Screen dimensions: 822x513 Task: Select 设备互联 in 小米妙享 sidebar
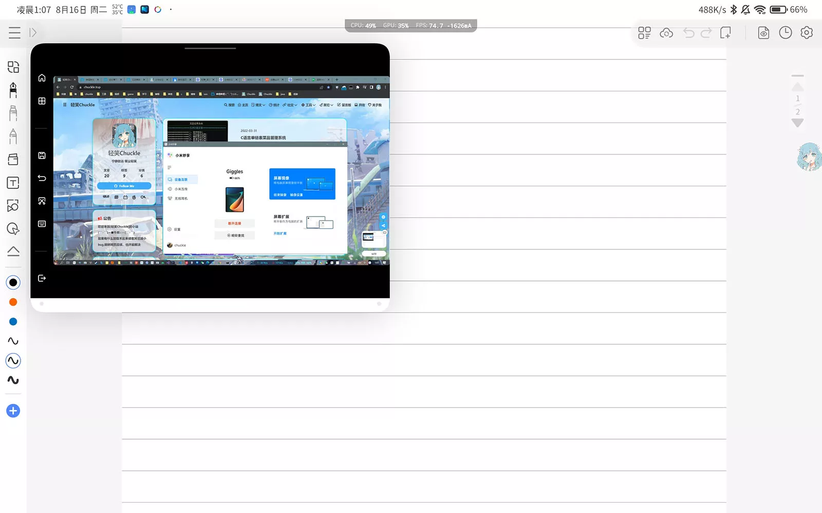coord(181,180)
